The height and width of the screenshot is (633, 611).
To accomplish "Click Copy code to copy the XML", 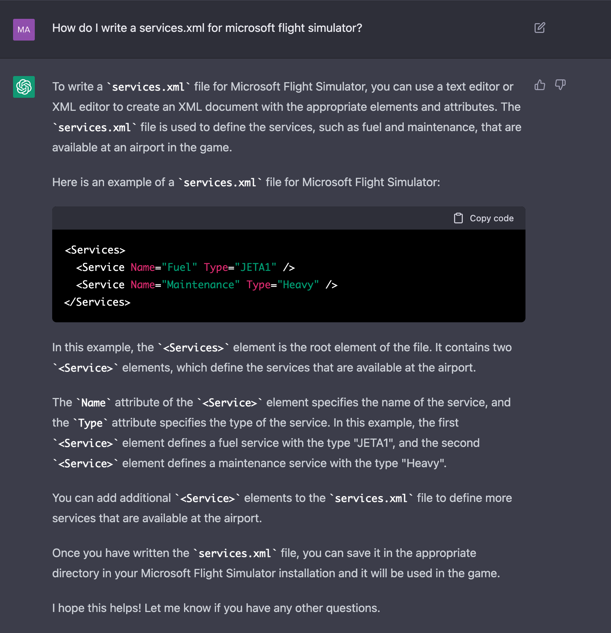I will pos(484,218).
